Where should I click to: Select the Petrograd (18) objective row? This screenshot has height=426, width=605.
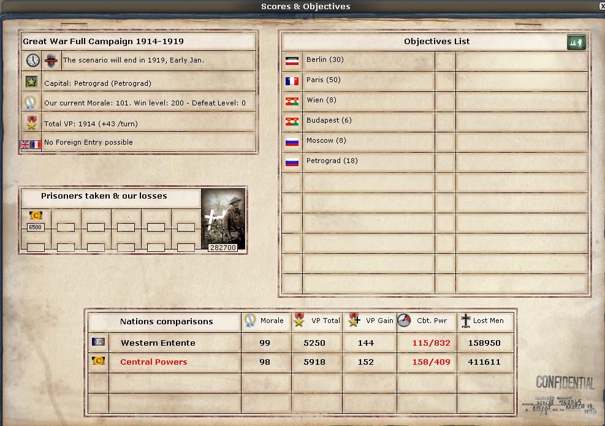tap(332, 161)
